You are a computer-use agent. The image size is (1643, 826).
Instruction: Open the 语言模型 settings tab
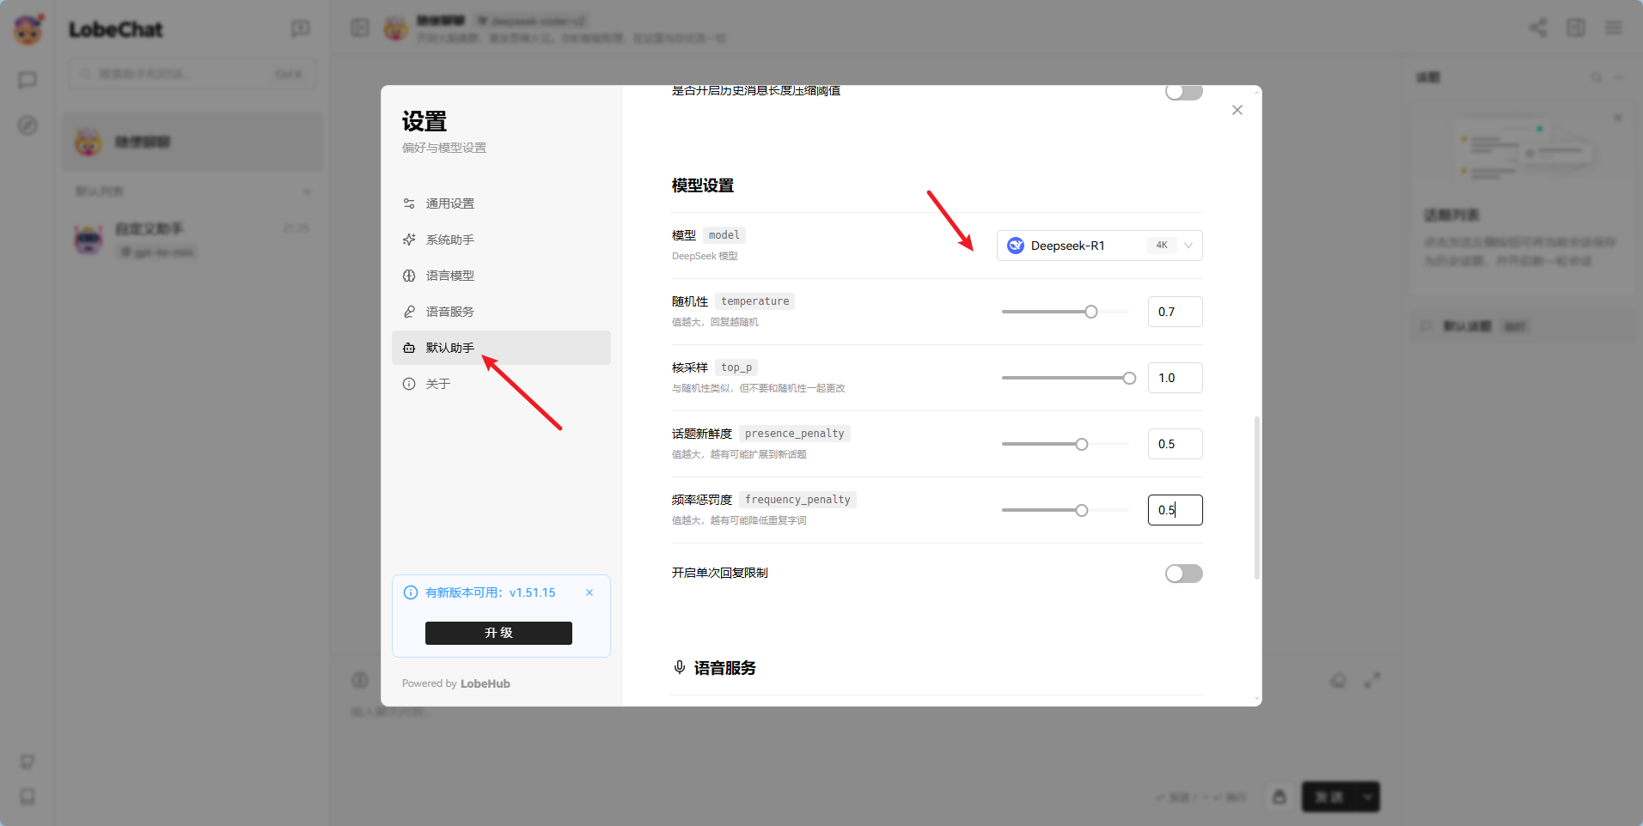pyautogui.click(x=501, y=276)
